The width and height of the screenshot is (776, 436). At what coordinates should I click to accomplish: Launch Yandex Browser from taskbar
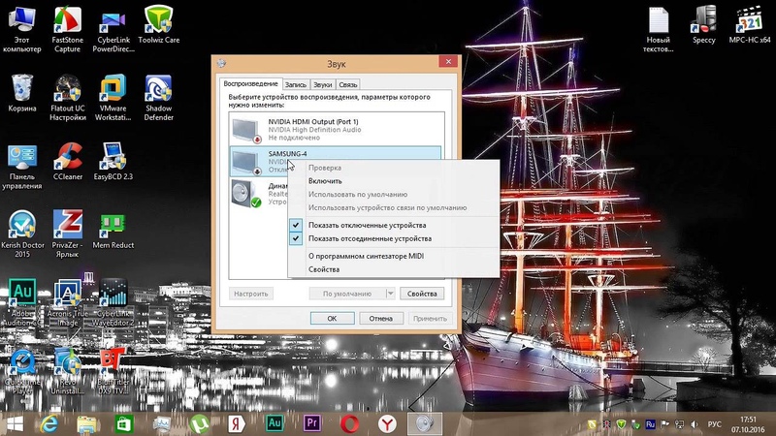(x=387, y=423)
